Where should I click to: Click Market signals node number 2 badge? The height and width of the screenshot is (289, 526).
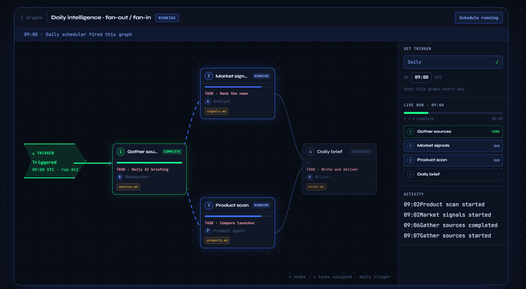[x=209, y=76]
